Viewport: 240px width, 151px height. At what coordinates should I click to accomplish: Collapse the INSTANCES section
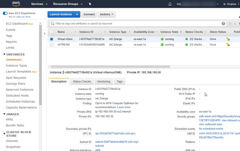[x=4, y=54]
